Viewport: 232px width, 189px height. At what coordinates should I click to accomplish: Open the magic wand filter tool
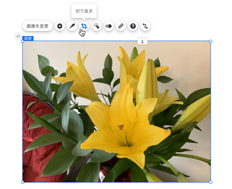(x=97, y=26)
